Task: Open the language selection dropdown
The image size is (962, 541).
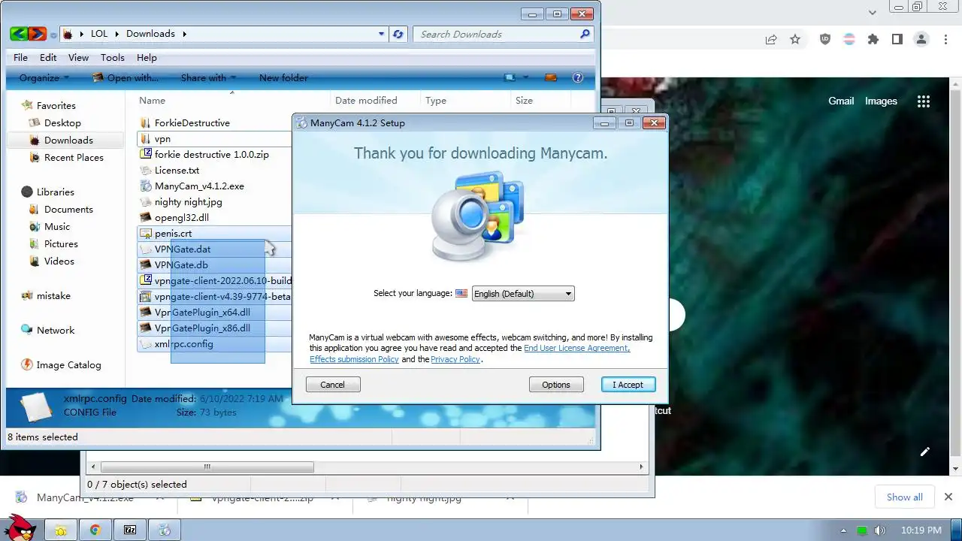Action: [x=523, y=294]
